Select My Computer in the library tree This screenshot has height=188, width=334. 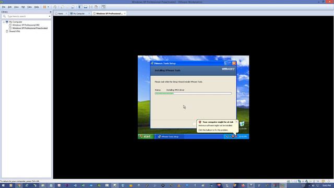coord(16,22)
